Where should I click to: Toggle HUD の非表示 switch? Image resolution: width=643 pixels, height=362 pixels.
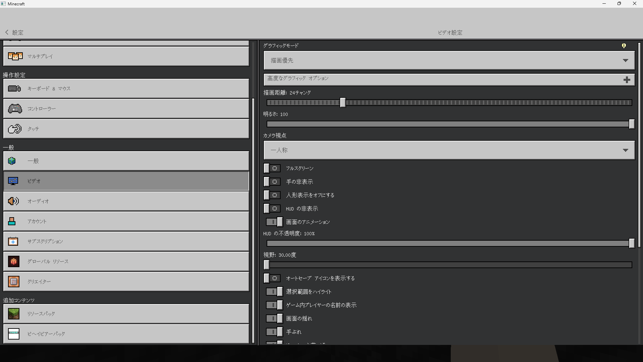point(272,208)
